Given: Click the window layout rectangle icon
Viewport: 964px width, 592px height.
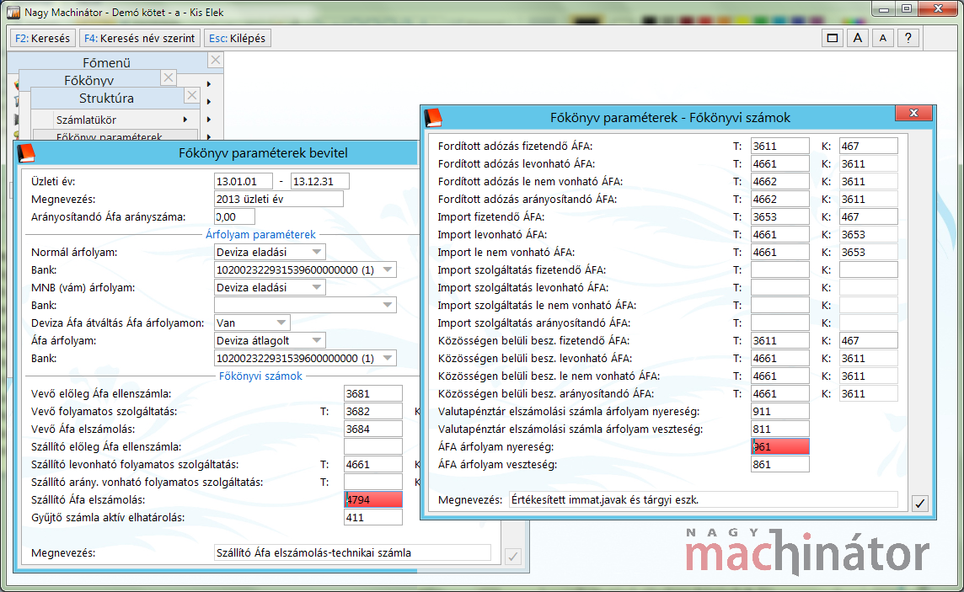Looking at the screenshot, I should (833, 38).
